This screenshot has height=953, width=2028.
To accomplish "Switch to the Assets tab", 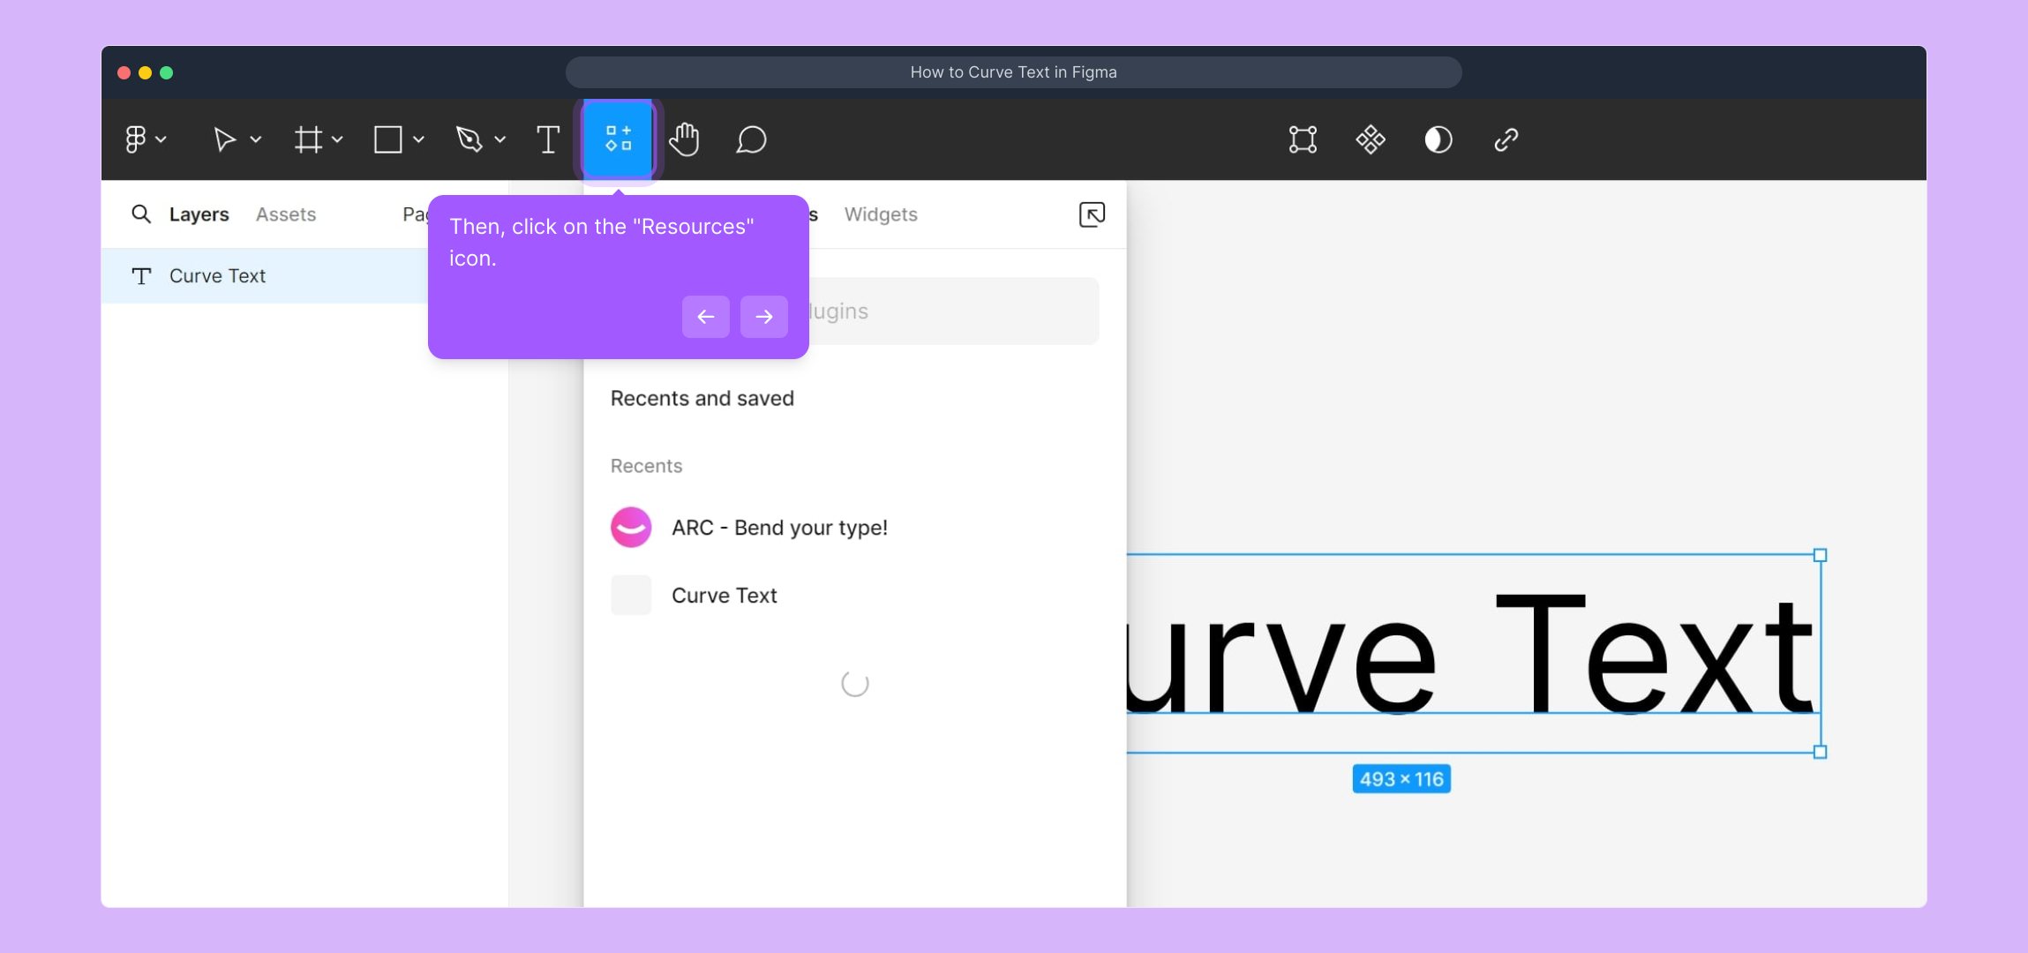I will 286,214.
